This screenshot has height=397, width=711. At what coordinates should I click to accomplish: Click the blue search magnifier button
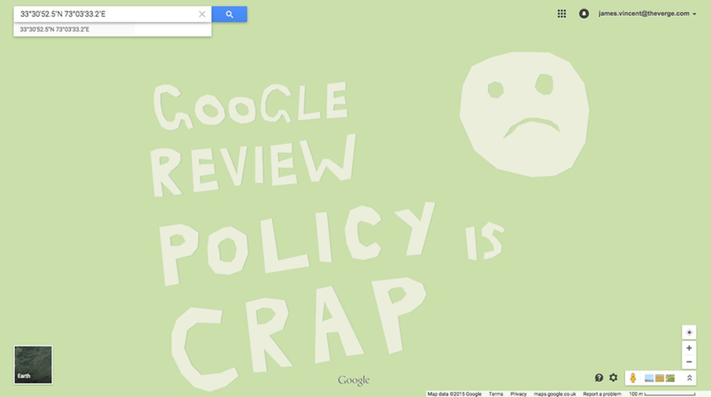[x=229, y=14]
